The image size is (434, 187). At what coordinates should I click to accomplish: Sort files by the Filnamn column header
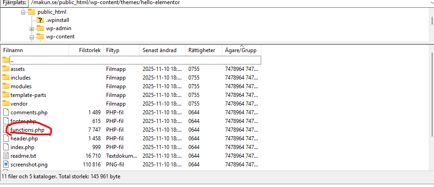34,50
